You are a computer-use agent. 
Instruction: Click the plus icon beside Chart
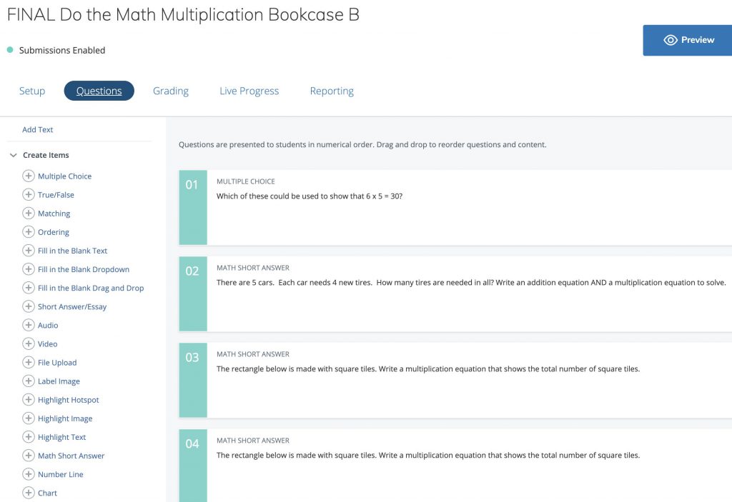(29, 493)
